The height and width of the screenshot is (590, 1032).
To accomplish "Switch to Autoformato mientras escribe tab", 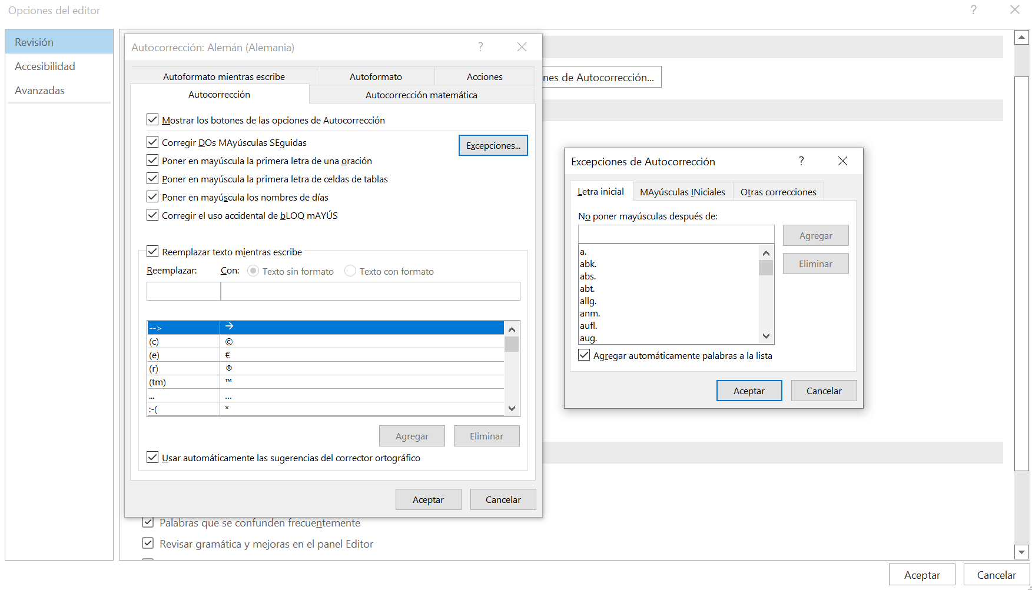I will tap(224, 76).
